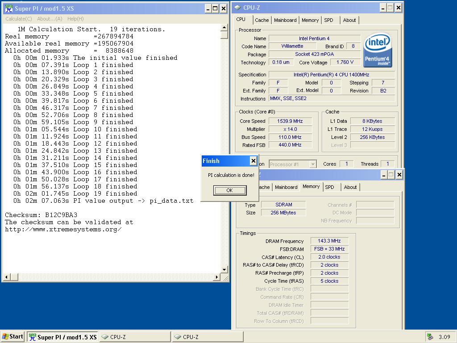Viewport: 457px width, 343px height.
Task: Open the Help menu in Super PI
Action: click(75, 19)
